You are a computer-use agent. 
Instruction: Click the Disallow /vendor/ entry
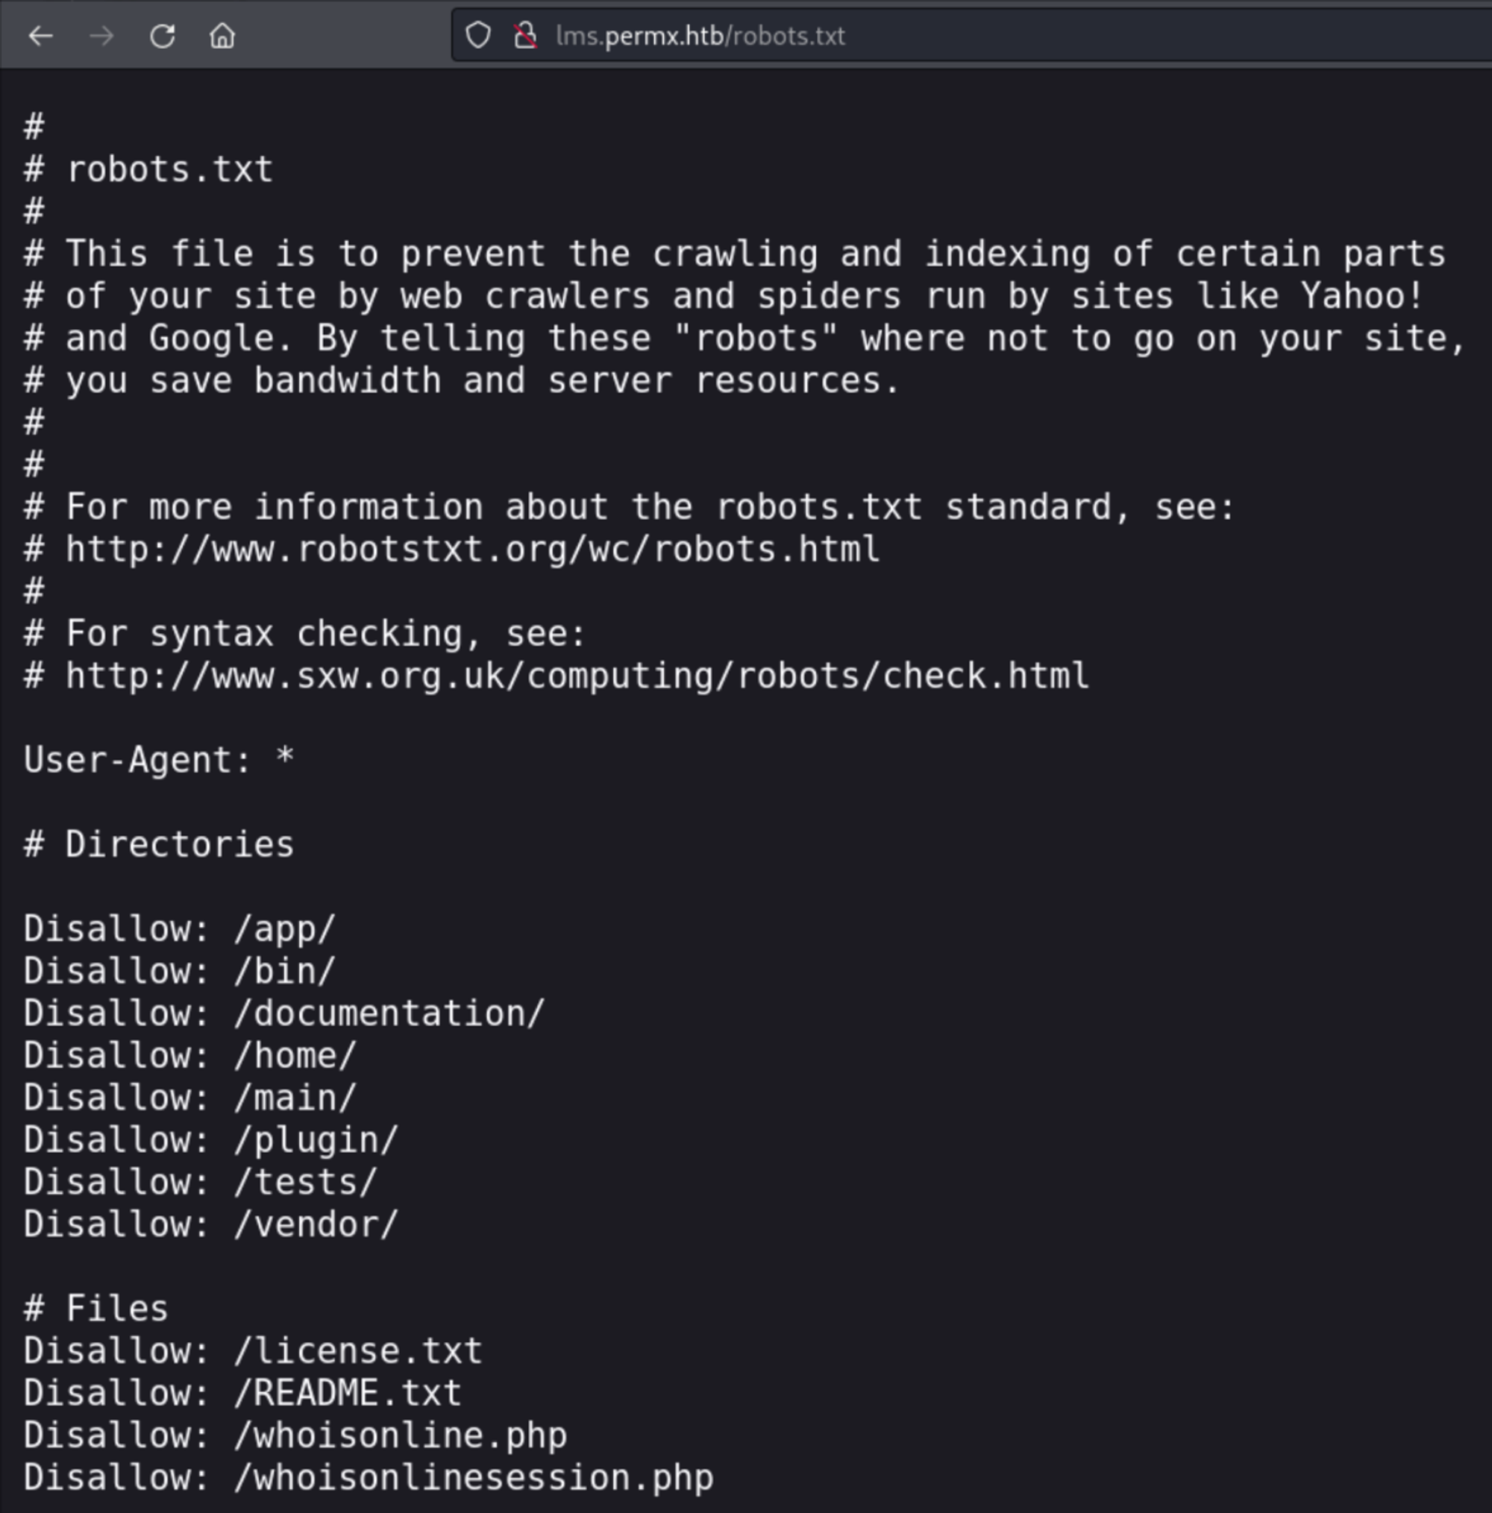[211, 1225]
